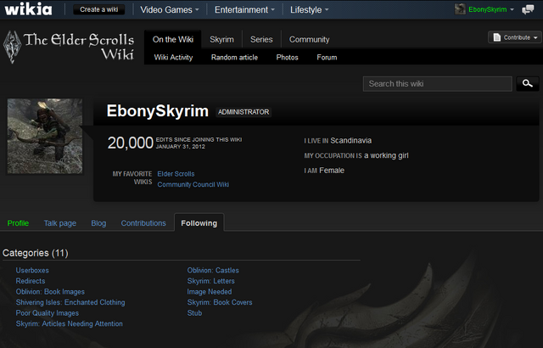Open Poor Quality Images category
This screenshot has height=348, width=543.
point(48,313)
